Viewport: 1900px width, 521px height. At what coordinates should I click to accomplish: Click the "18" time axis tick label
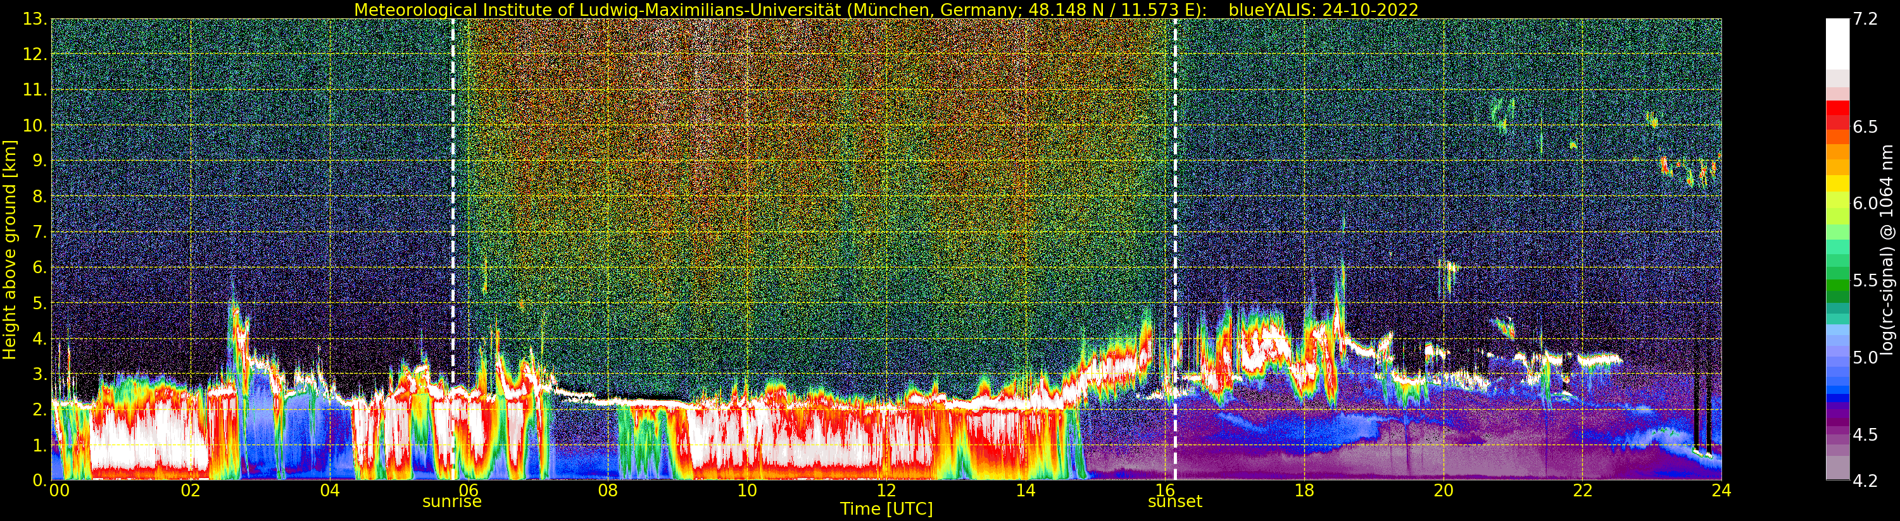pyautogui.click(x=1304, y=490)
